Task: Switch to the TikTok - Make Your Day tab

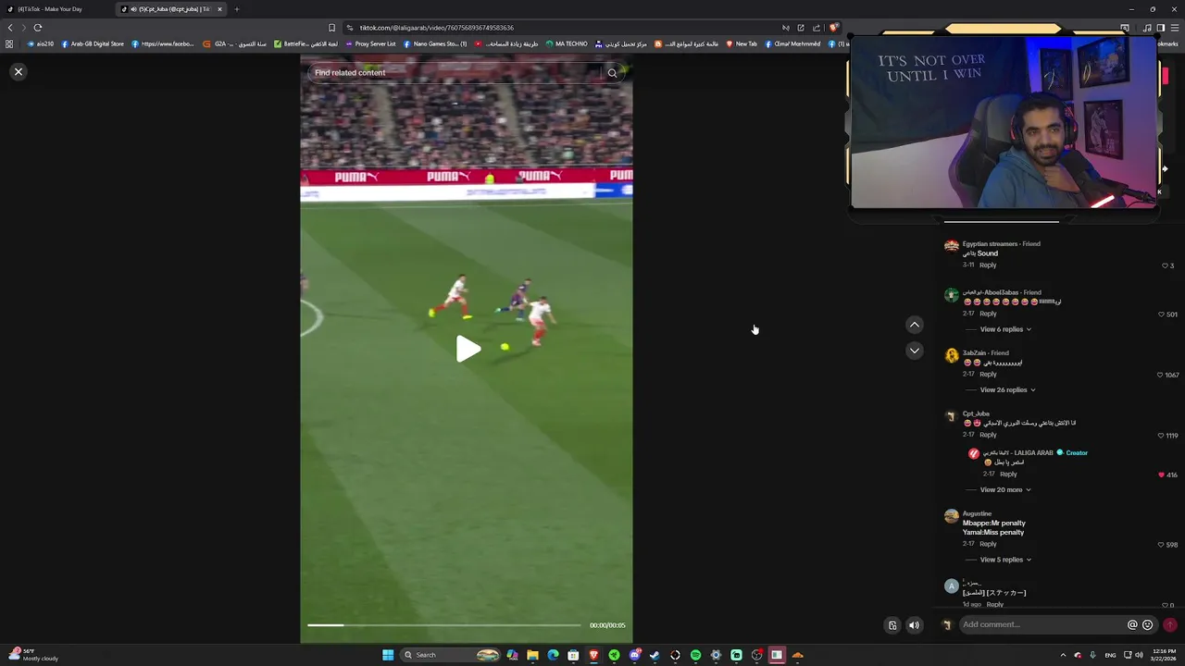Action: [56, 9]
